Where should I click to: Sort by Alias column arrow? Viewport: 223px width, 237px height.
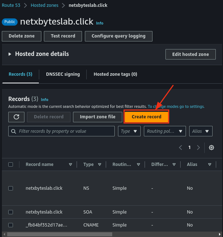pos(210,164)
